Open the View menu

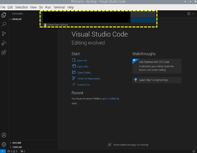point(33,7)
